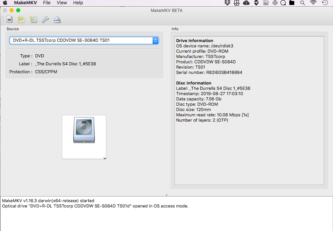
Task: Click the folder with green arrow toolbar icon
Action: click(22, 20)
